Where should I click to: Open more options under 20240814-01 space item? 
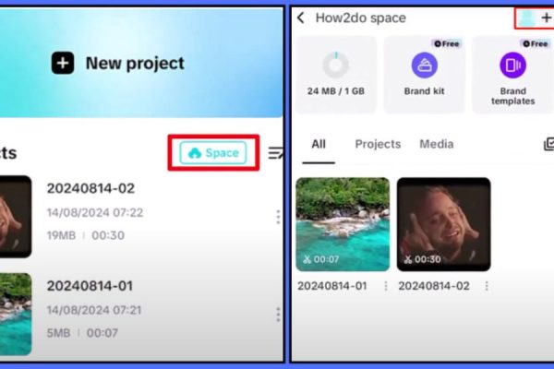click(x=386, y=286)
